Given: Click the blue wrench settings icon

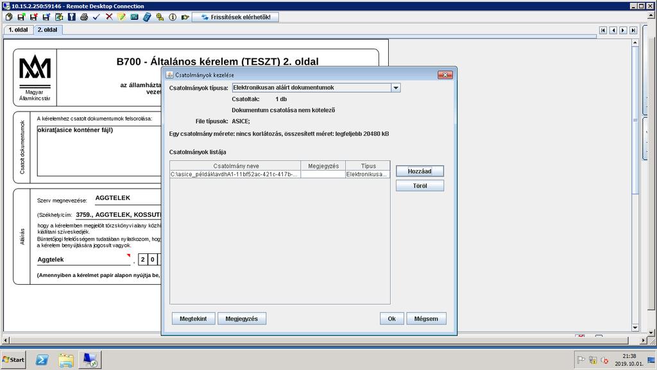Looking at the screenshot, I should (72, 17).
